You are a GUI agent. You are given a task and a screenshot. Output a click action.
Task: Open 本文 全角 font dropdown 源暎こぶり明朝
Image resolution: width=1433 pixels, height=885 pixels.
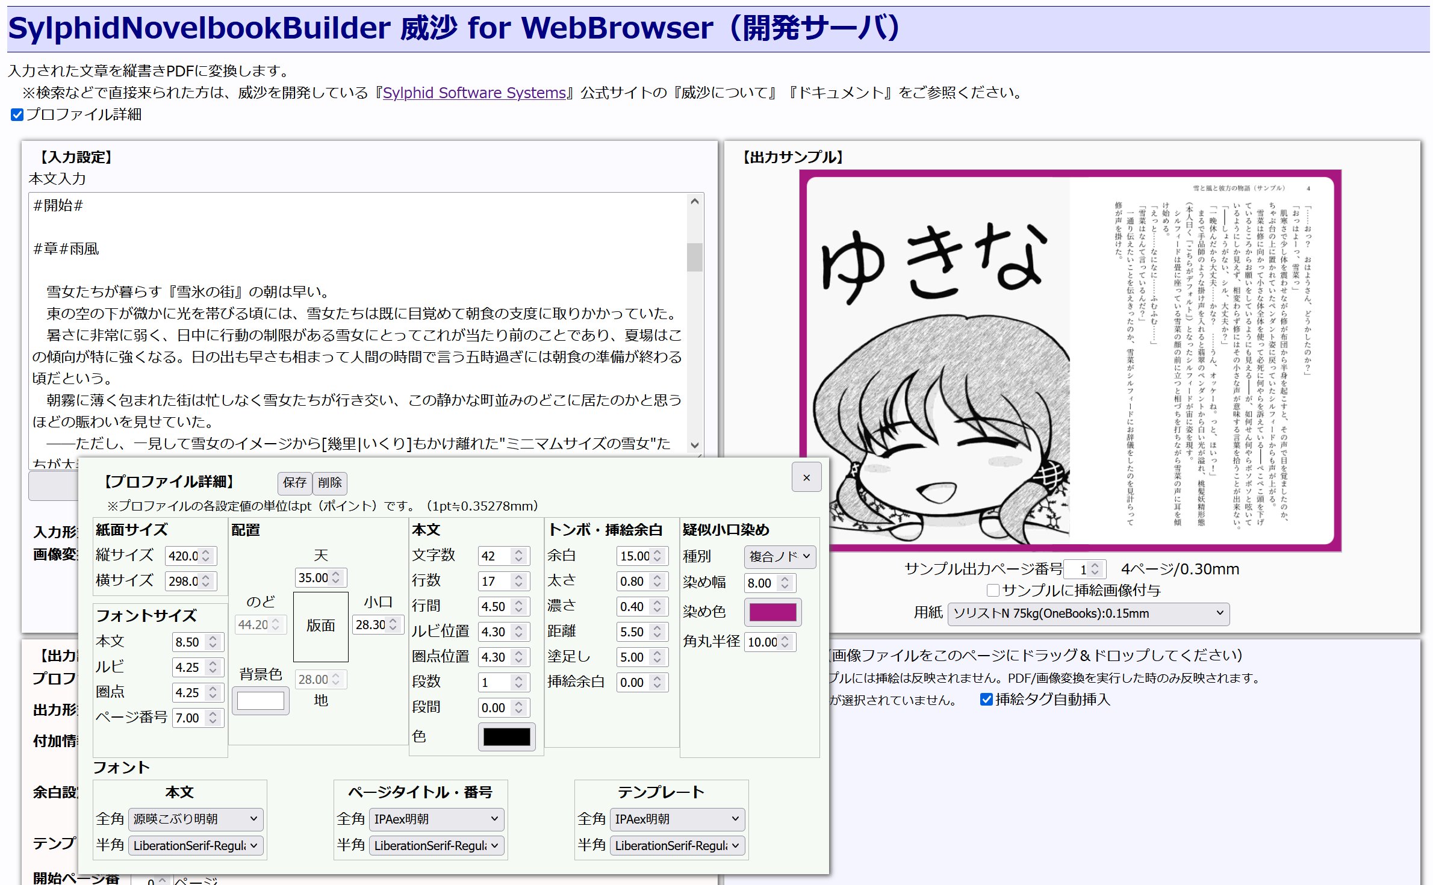coord(195,819)
